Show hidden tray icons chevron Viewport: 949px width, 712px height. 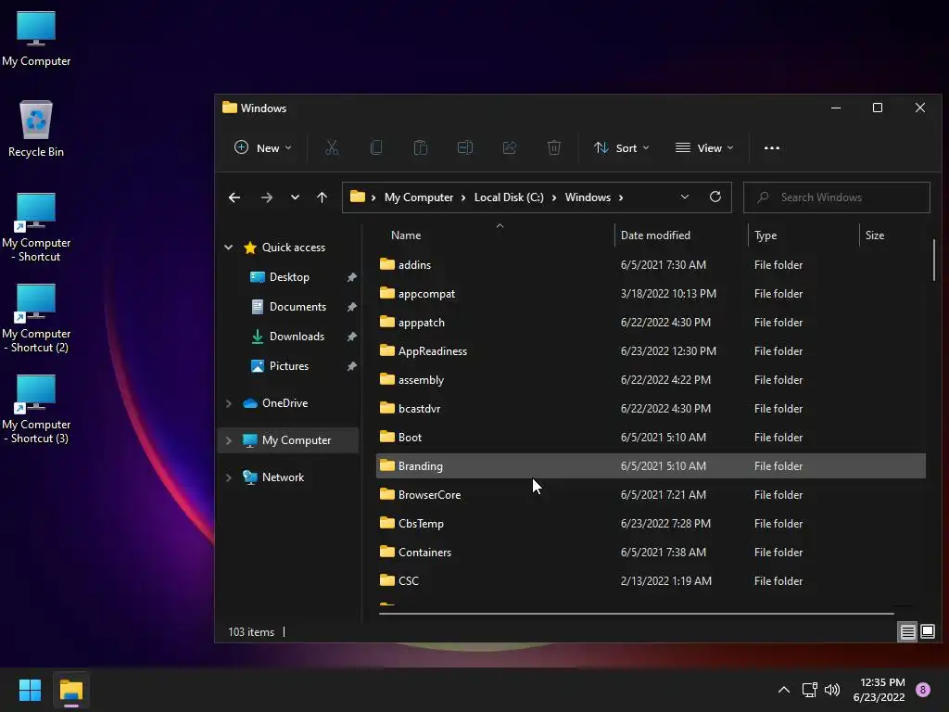point(784,690)
